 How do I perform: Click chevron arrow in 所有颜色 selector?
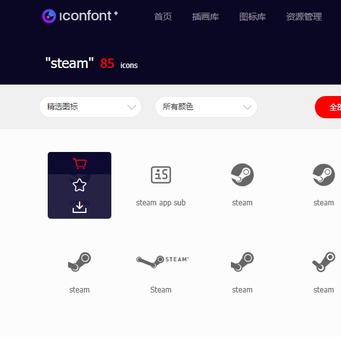tap(247, 107)
